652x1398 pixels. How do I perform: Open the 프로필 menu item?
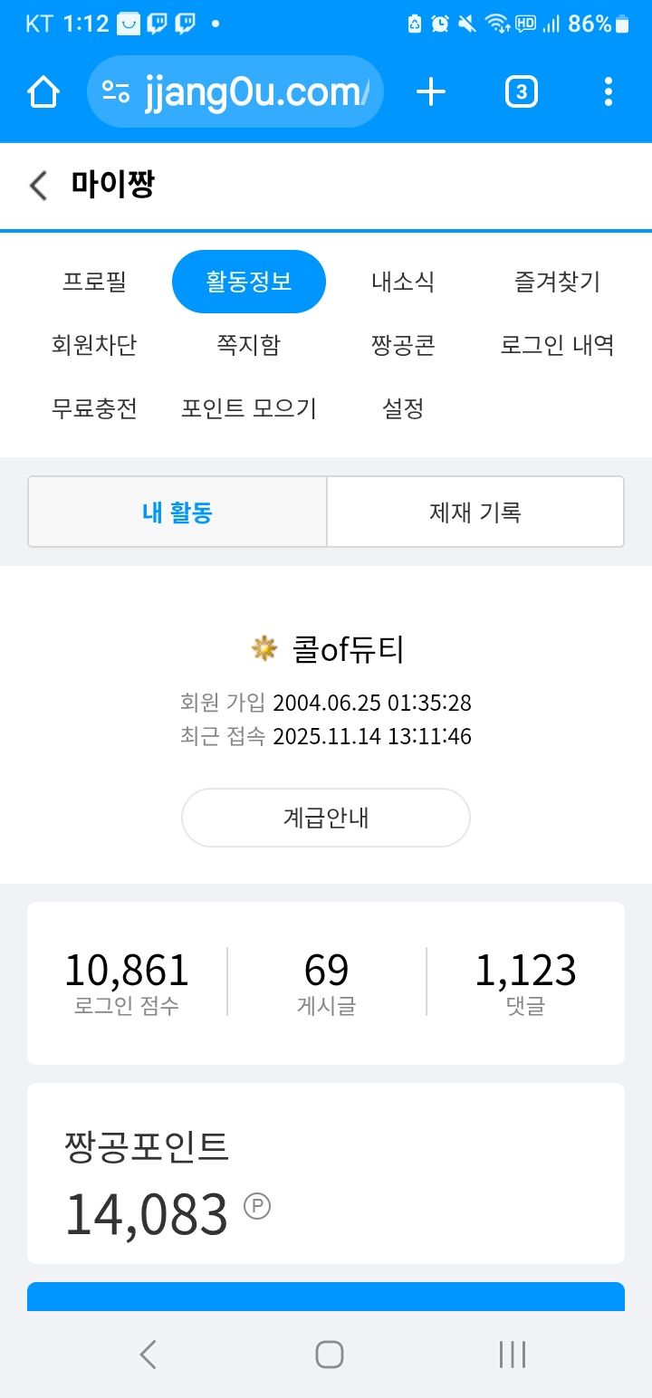pos(94,282)
